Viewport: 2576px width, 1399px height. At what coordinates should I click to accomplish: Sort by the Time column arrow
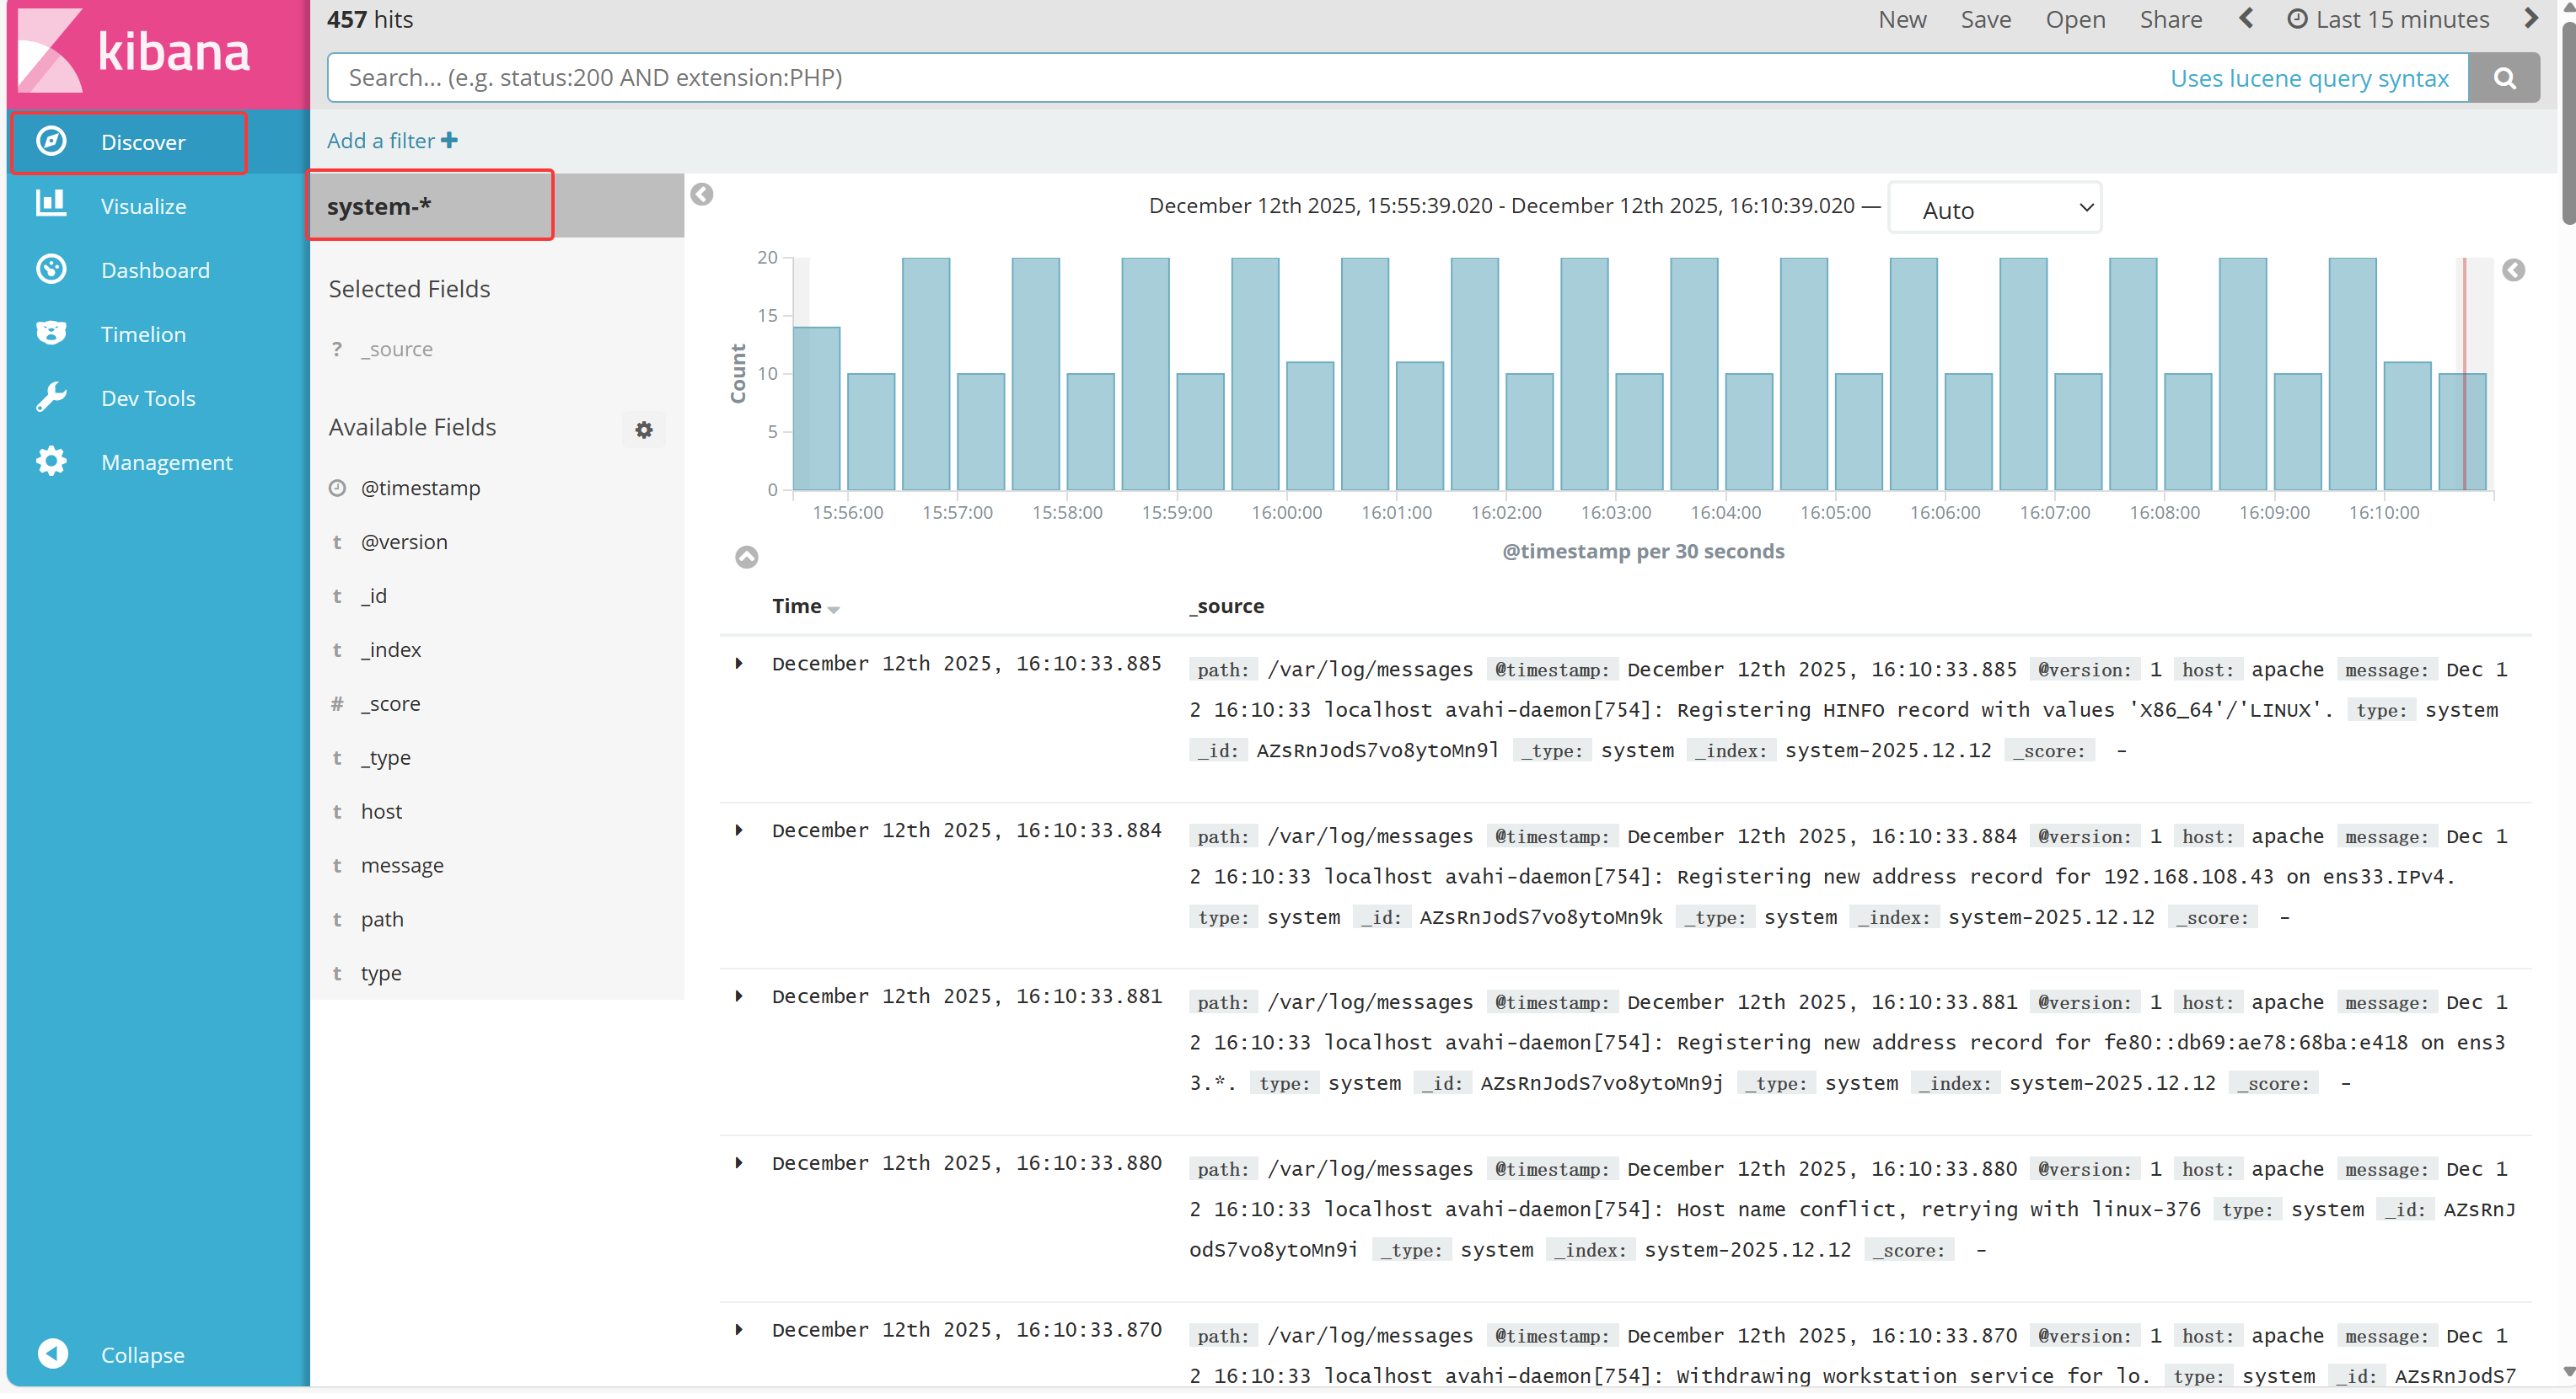tap(834, 610)
